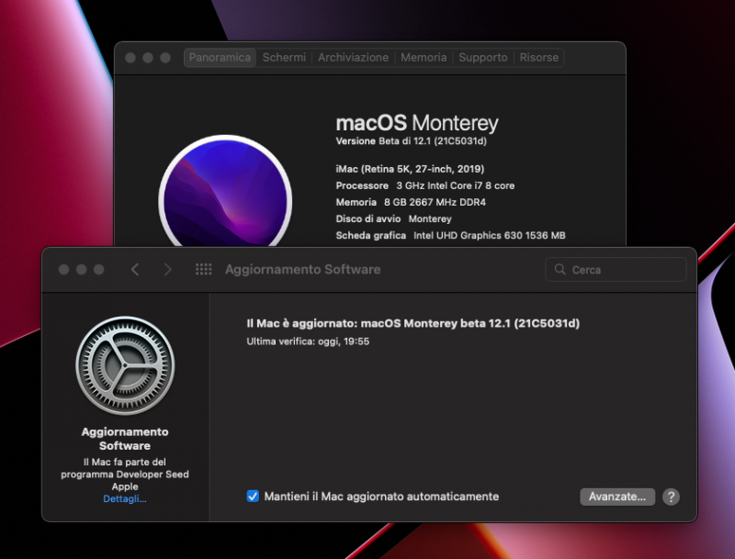
Task: Click 'Processore 3 GHz Intel Core i7 8 core' text
Action: [x=425, y=185]
